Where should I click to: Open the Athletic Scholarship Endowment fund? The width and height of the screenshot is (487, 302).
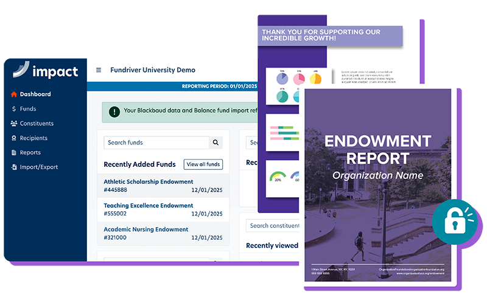[148, 181]
